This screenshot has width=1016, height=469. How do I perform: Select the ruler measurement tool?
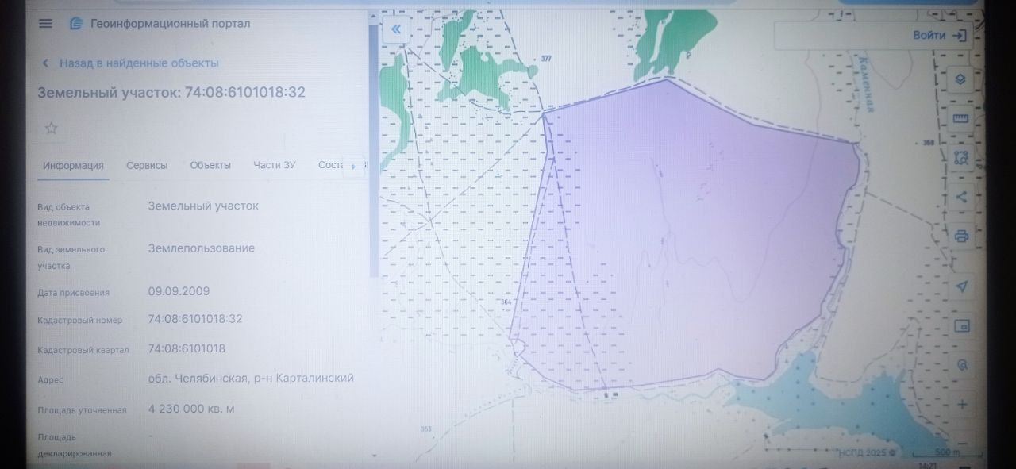(960, 118)
